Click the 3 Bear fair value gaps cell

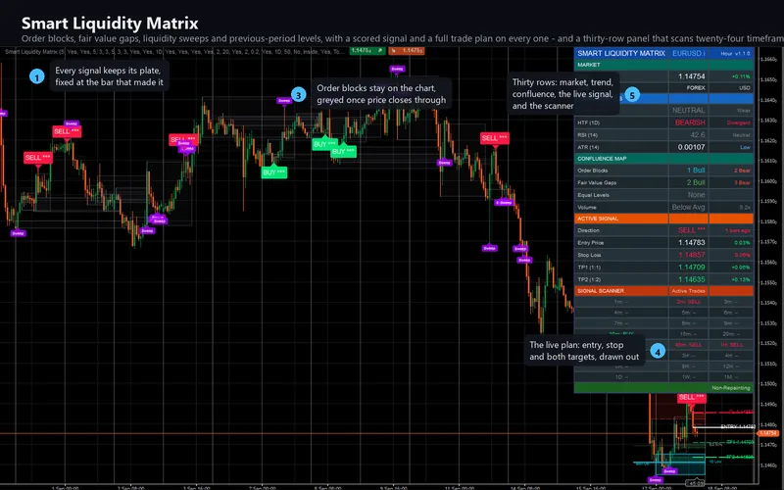(x=742, y=183)
